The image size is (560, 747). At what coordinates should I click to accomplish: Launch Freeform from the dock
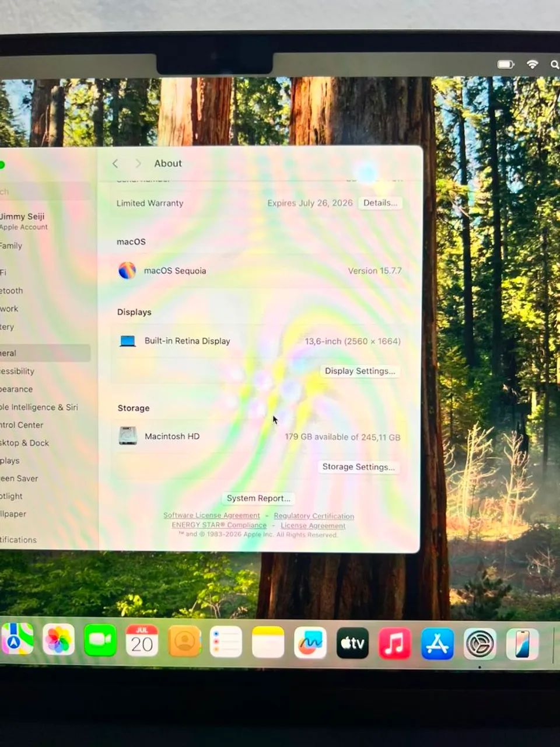click(310, 643)
